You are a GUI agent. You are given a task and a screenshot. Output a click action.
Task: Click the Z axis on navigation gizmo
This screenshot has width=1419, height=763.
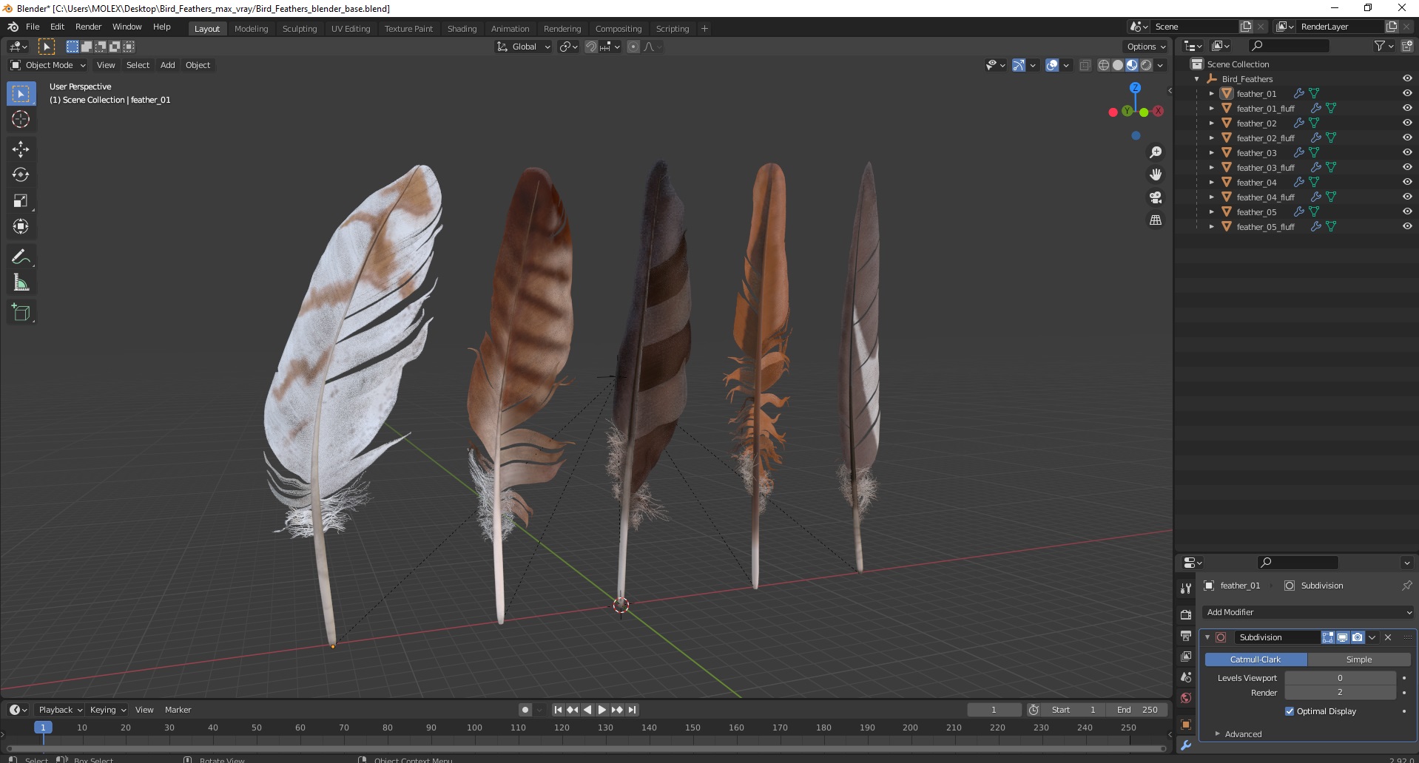point(1135,87)
